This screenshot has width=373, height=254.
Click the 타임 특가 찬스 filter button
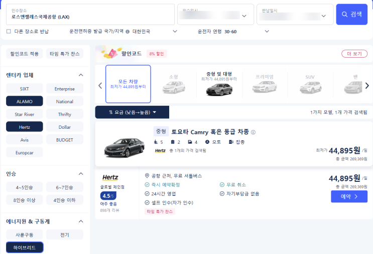[64, 54]
